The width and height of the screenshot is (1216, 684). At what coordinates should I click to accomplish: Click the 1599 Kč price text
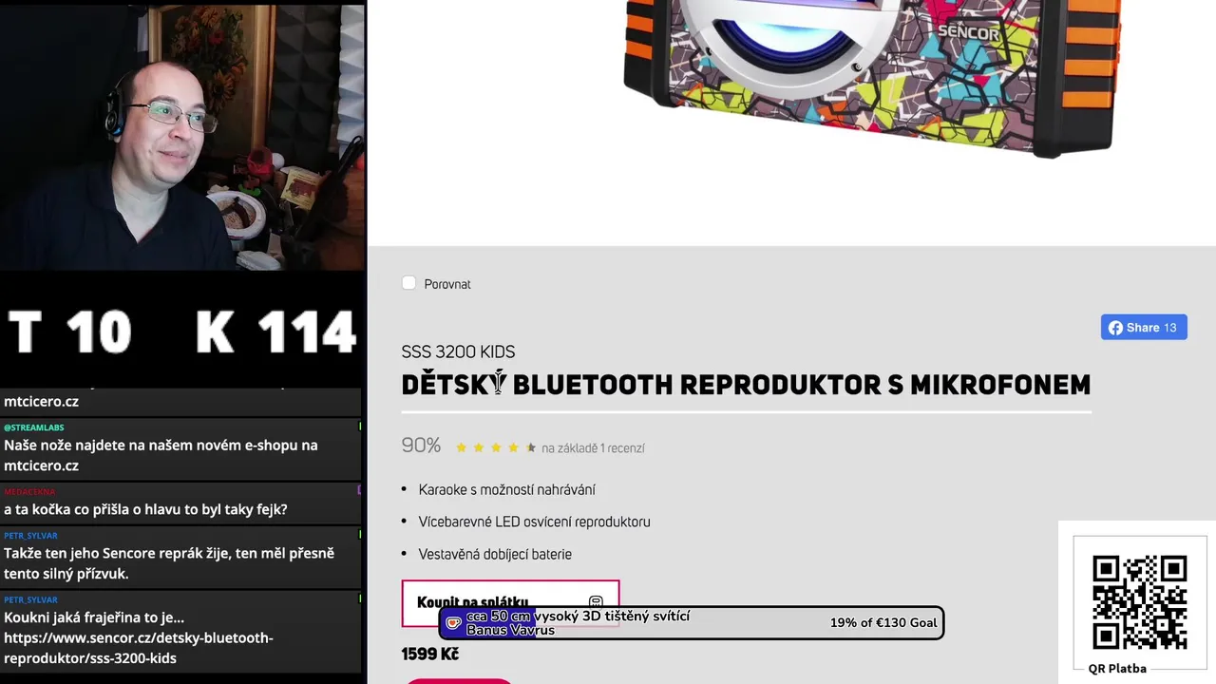[430, 654]
